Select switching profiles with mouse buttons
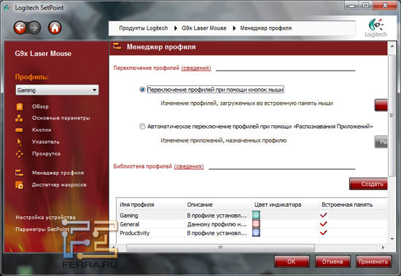This screenshot has height=276, width=401. coord(142,90)
